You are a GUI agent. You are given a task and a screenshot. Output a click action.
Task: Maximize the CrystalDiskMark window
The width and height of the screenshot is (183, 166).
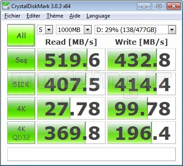point(159,6)
